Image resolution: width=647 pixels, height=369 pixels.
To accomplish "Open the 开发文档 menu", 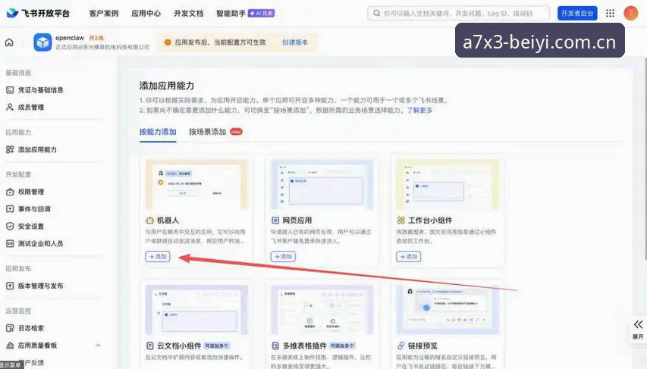I will 189,14.
